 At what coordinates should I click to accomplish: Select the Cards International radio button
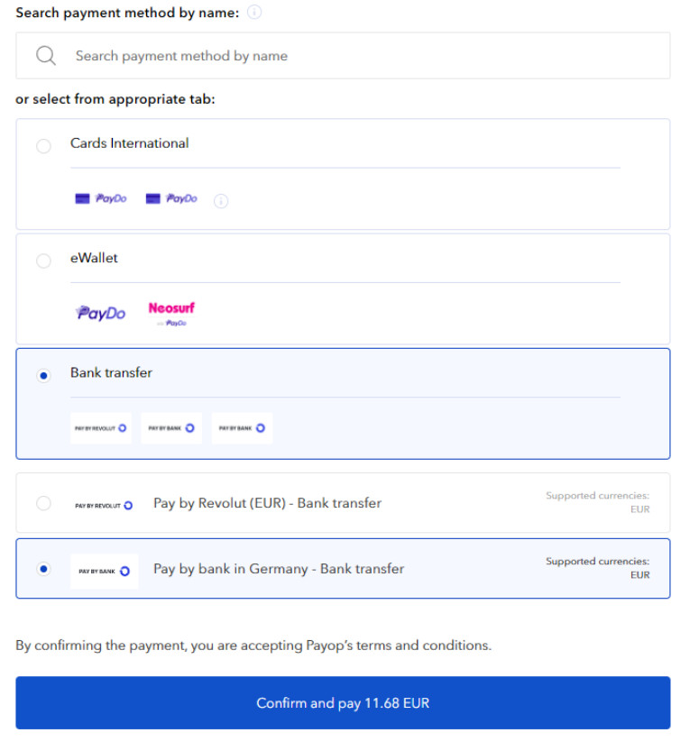coord(43,146)
